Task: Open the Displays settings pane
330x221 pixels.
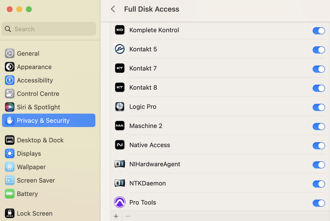Action: (x=49, y=154)
